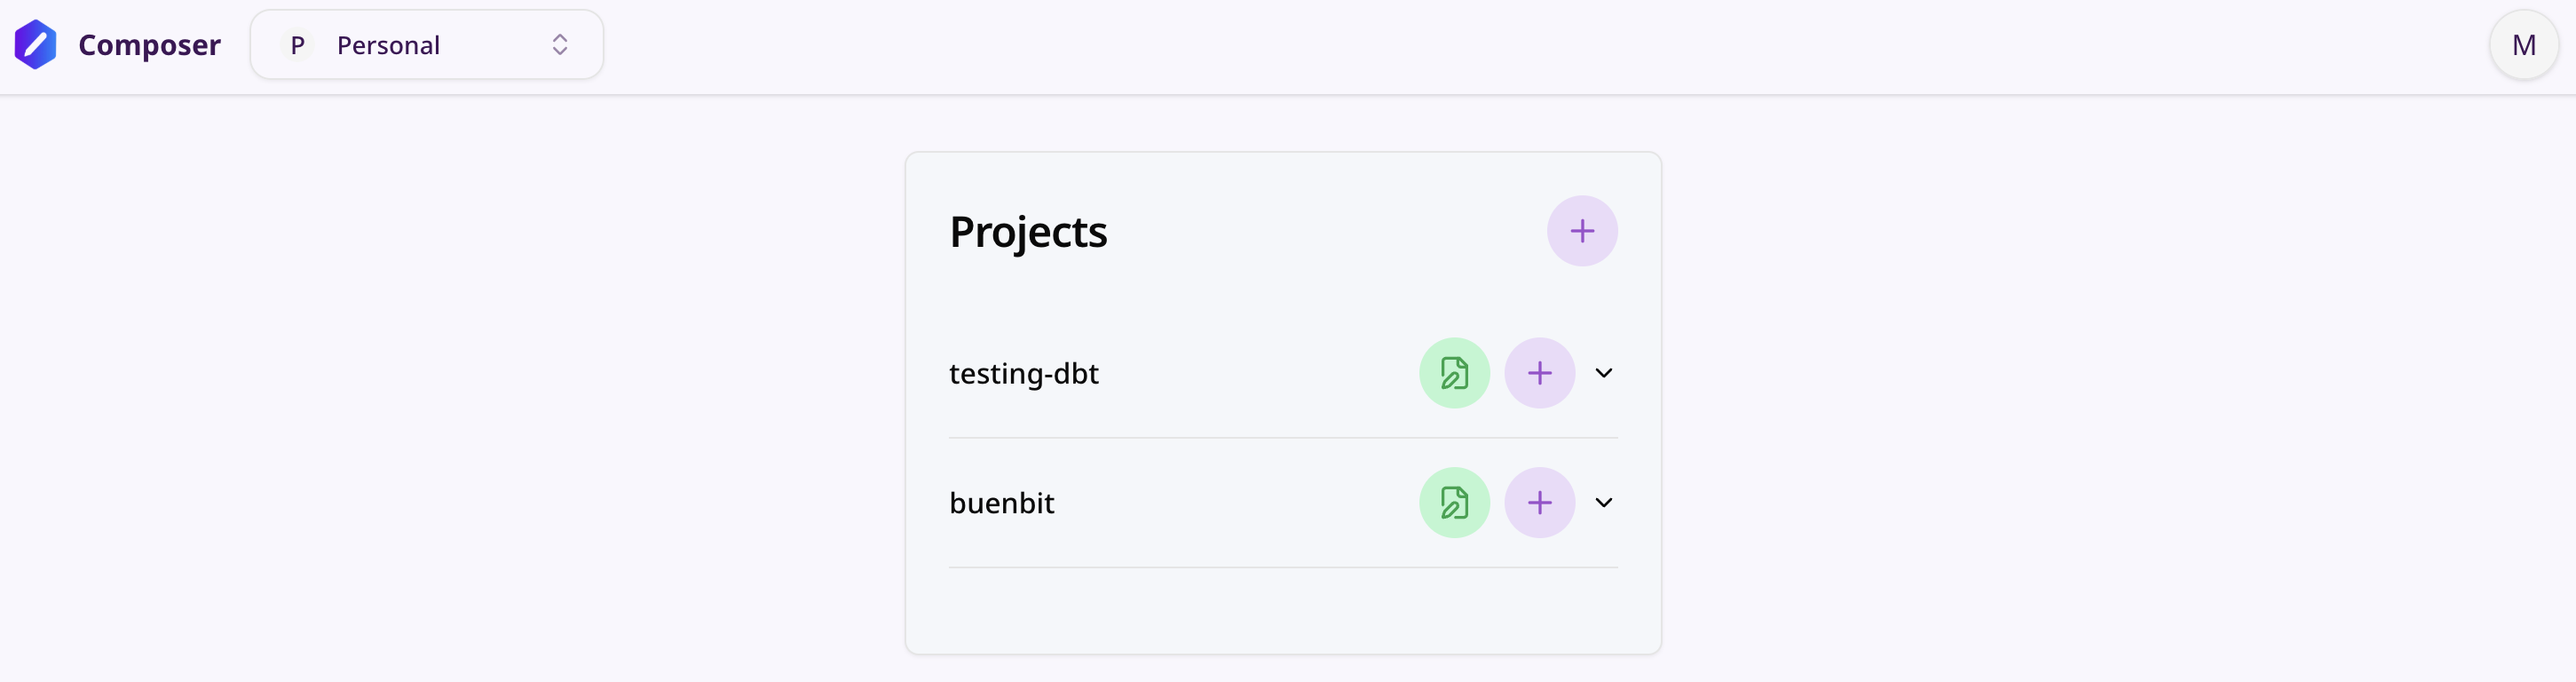Click the purple plus icon beside testing-dbt
Image resolution: width=2576 pixels, height=682 pixels.
click(x=1538, y=372)
